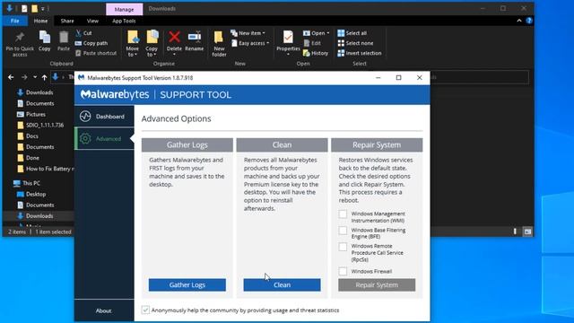Click Copy path in Clipboard group
Screen dimensions: 574x323
click(91, 43)
